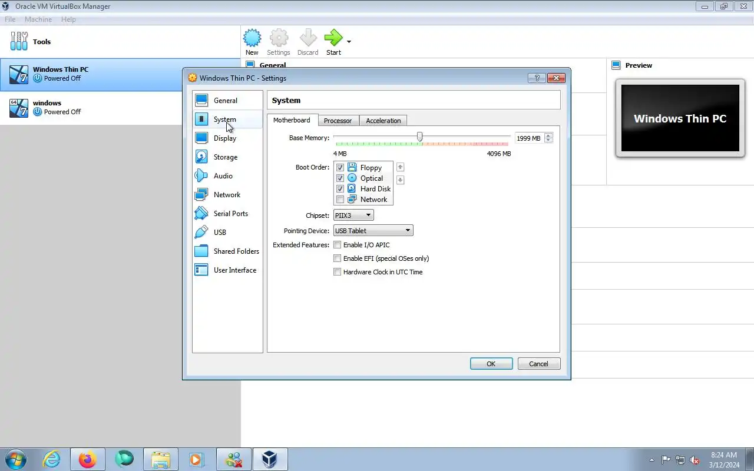This screenshot has height=471, width=754.
Task: Open Serial Ports settings category
Action: tap(227, 214)
